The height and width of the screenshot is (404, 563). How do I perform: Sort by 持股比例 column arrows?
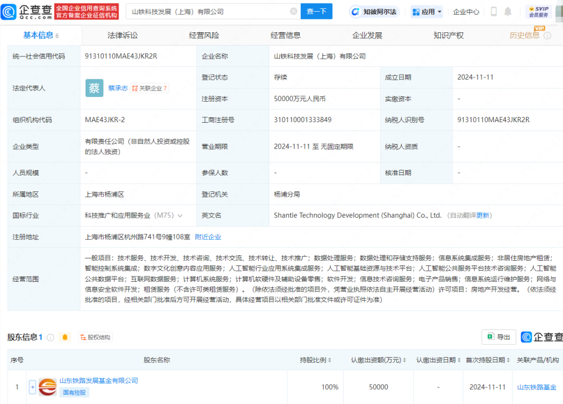point(330,360)
